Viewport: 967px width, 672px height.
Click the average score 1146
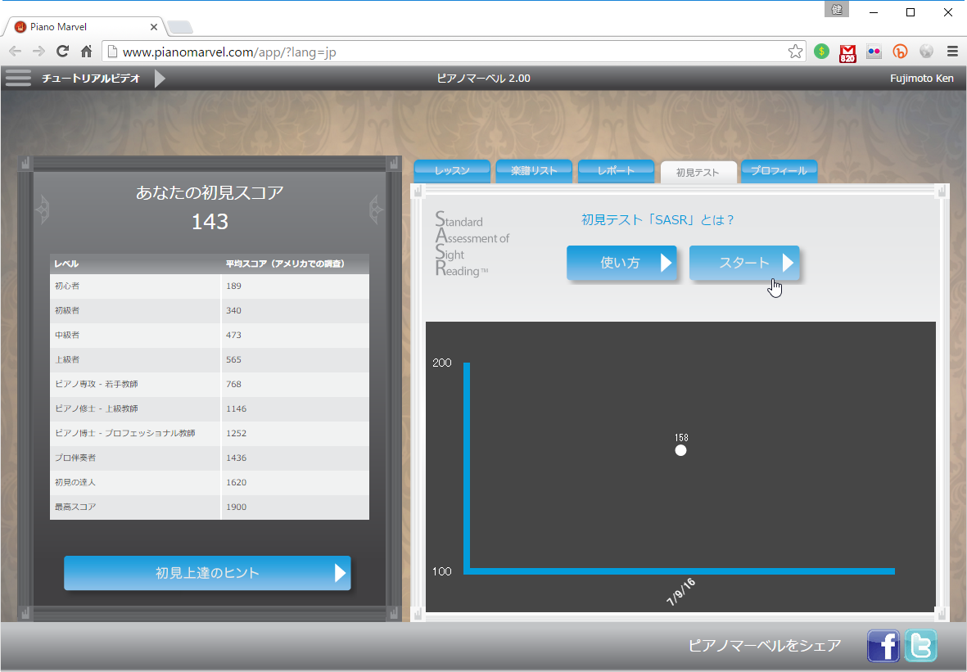point(236,408)
